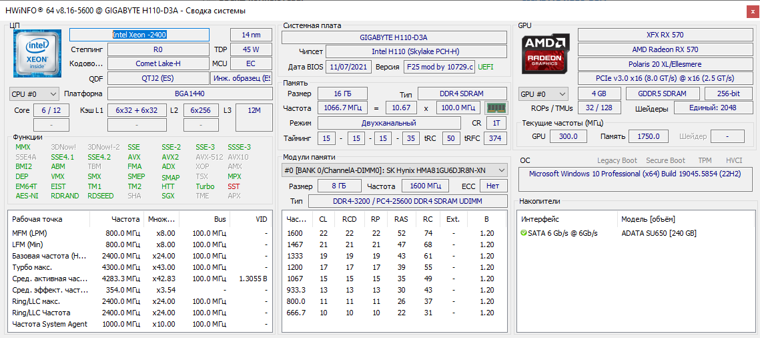Screen dimensions: 760x338
Task: Click the GPU clock 300.0 field
Action: (568, 137)
